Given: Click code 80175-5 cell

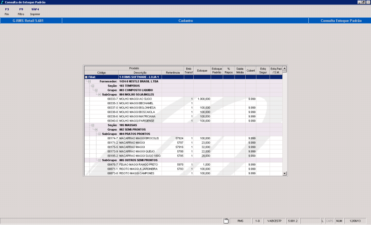Looking at the screenshot, I should tap(113, 147).
